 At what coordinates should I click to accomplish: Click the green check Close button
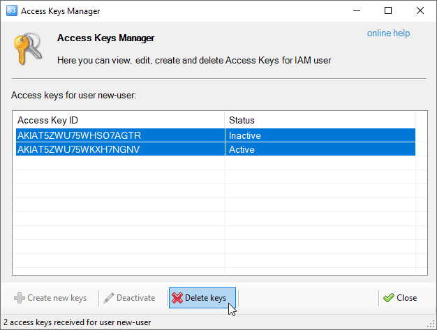point(400,298)
